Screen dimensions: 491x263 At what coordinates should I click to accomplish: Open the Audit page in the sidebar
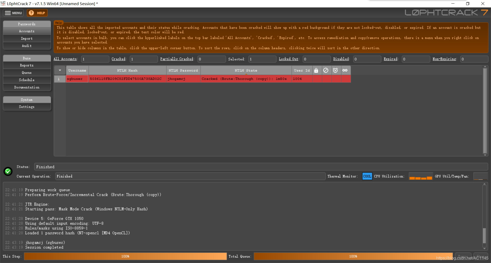27,46
